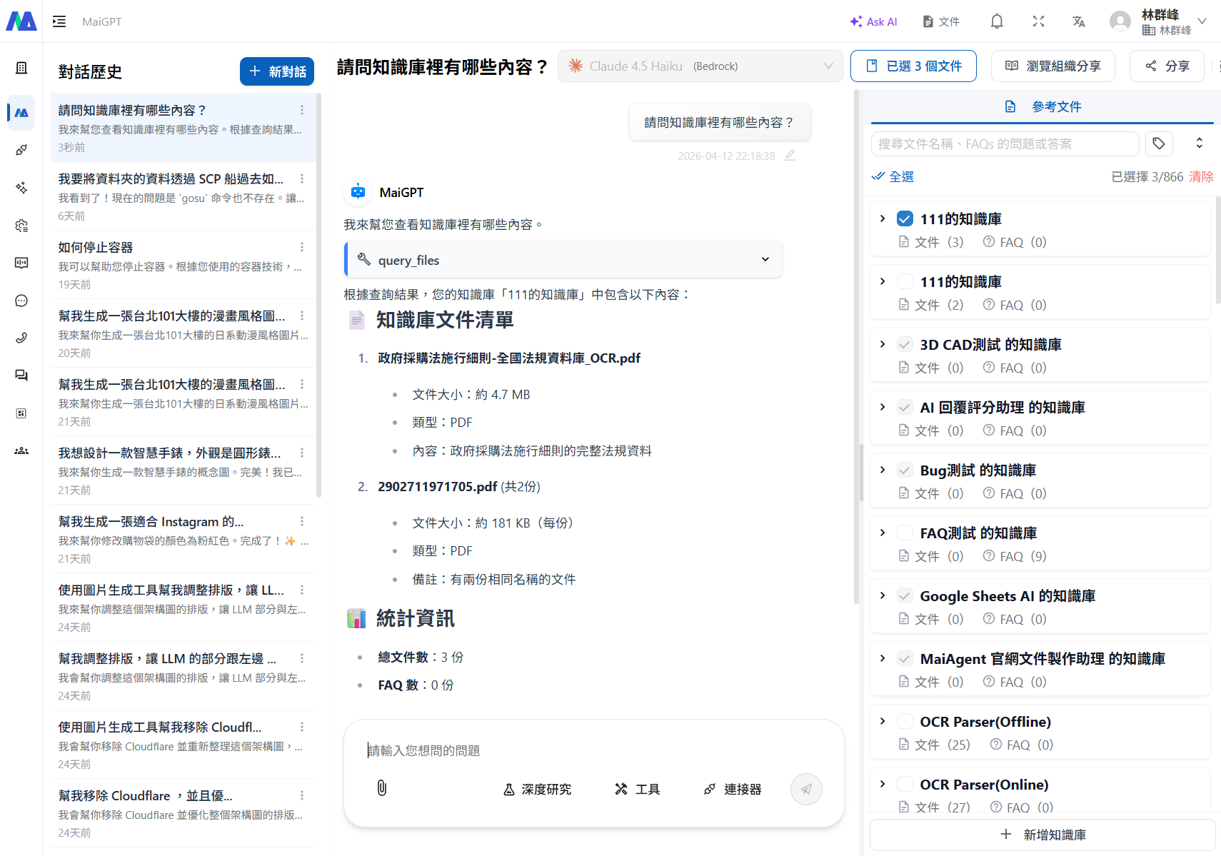This screenshot has height=856, width=1221.
Task: Open connectors via the plug icon in sidebar
Action: point(21,150)
